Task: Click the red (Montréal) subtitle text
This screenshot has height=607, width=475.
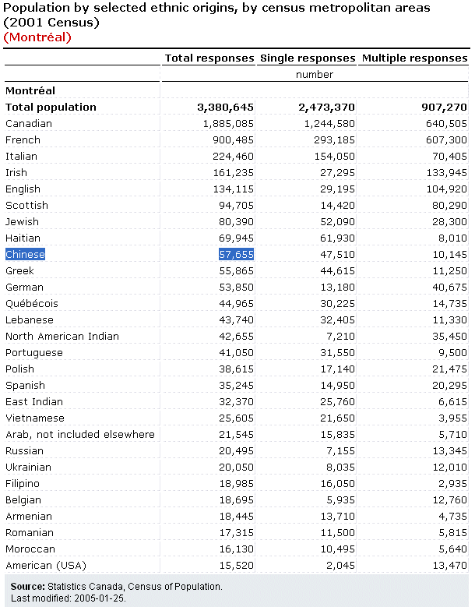Action: tap(37, 37)
